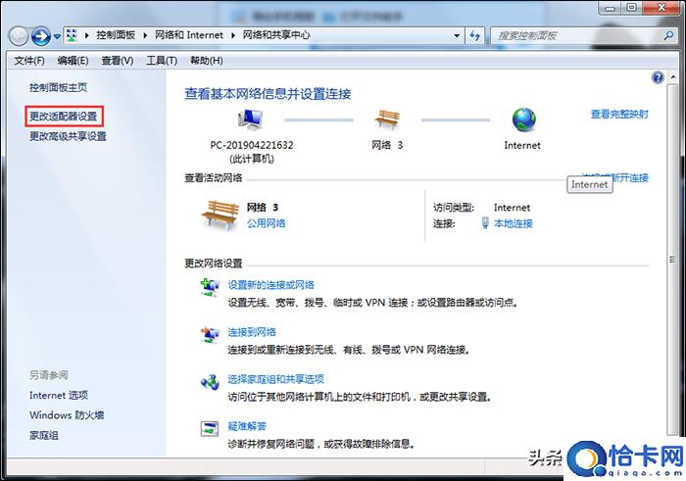Open the 文件(F) menu

[x=29, y=61]
